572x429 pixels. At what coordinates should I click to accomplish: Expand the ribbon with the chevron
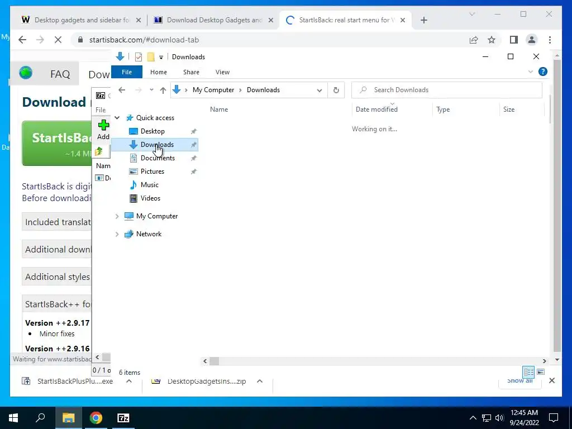point(531,71)
